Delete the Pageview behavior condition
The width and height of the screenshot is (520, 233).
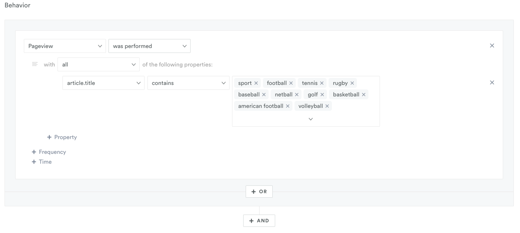coord(492,46)
